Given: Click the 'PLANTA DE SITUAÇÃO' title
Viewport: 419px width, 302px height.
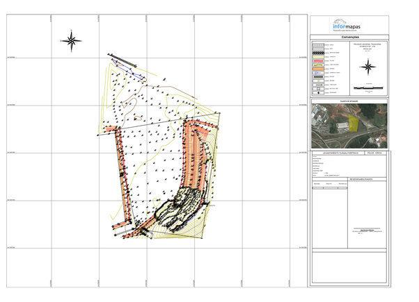Looking at the screenshot, I should click(349, 101).
